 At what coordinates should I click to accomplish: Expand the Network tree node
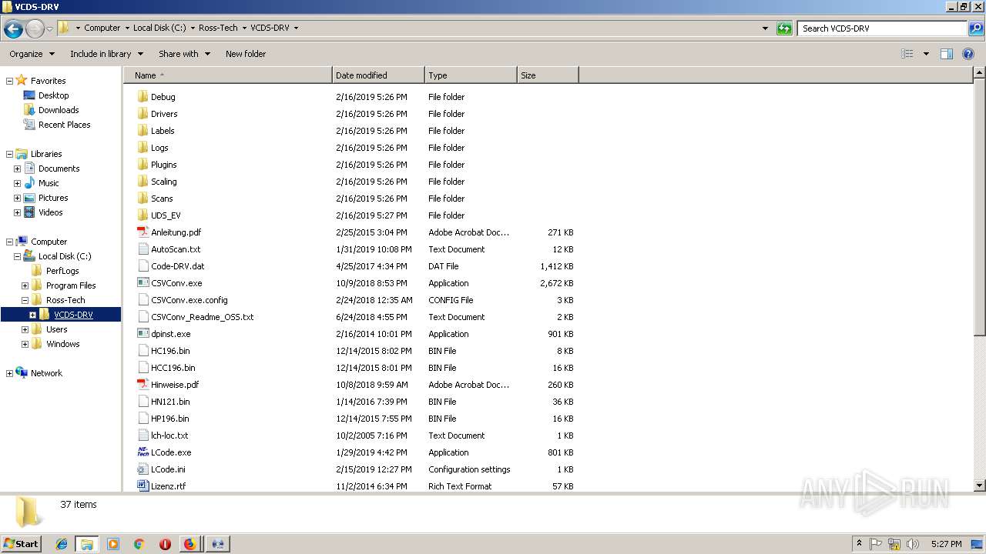(9, 373)
